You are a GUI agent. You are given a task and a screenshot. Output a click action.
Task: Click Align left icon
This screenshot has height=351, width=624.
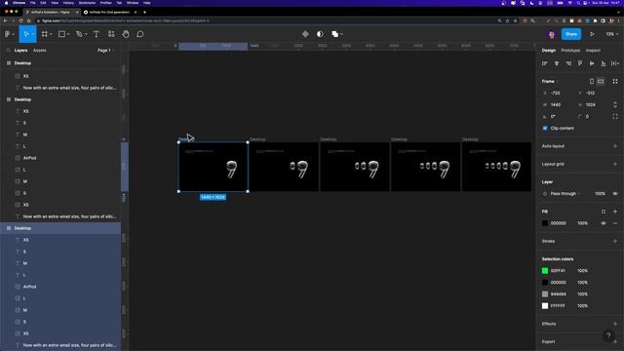[x=545, y=63]
